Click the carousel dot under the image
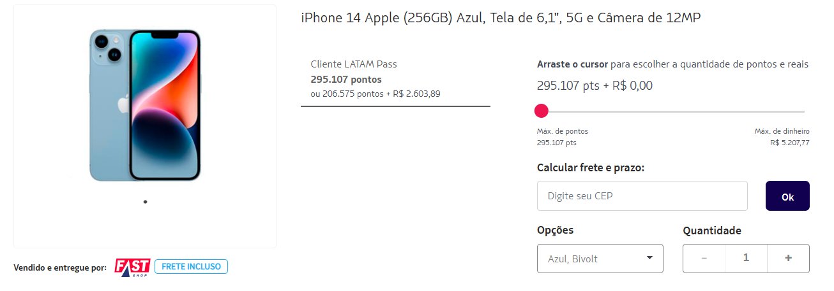The image size is (834, 291). pyautogui.click(x=145, y=202)
